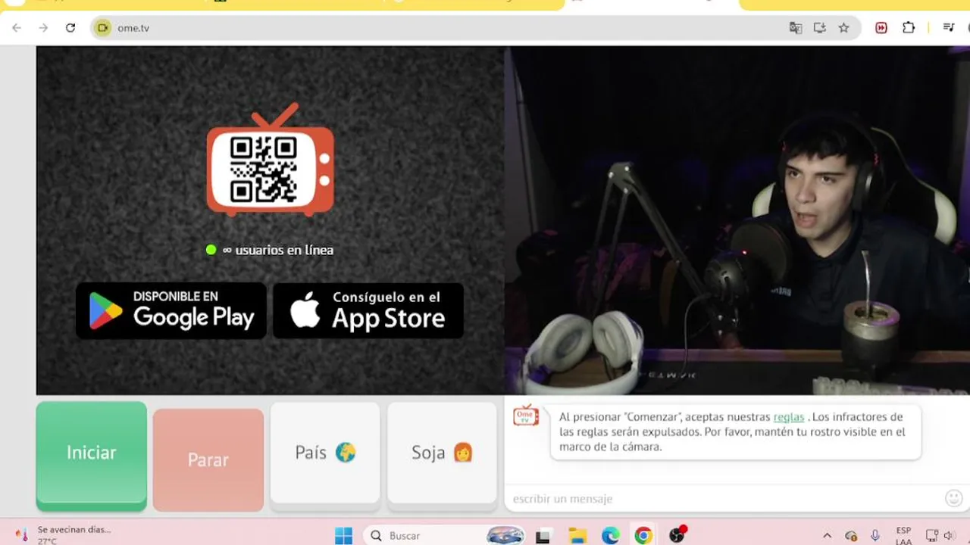Click the camera site-info icon in address bar
Image resolution: width=970 pixels, height=545 pixels.
(x=102, y=28)
